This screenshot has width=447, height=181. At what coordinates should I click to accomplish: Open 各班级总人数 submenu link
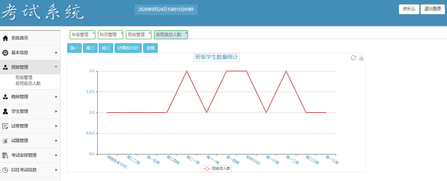[x=28, y=83]
